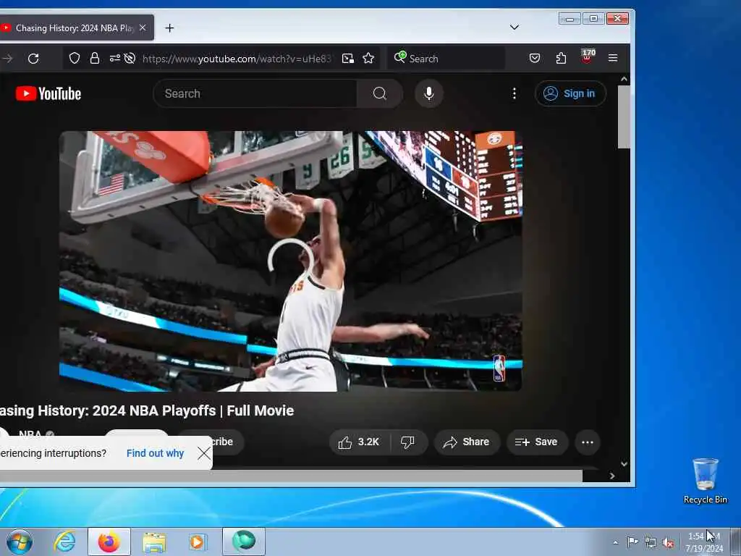Switch to Firefox in the taskbar

[109, 542]
